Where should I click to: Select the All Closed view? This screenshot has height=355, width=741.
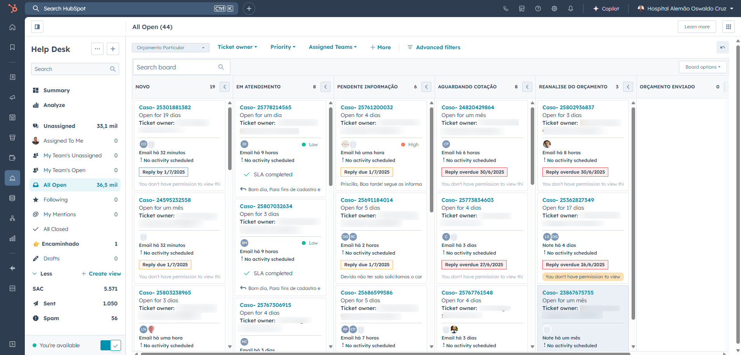55,229
